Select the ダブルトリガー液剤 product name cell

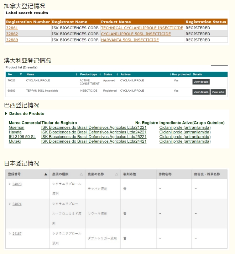point(102,238)
